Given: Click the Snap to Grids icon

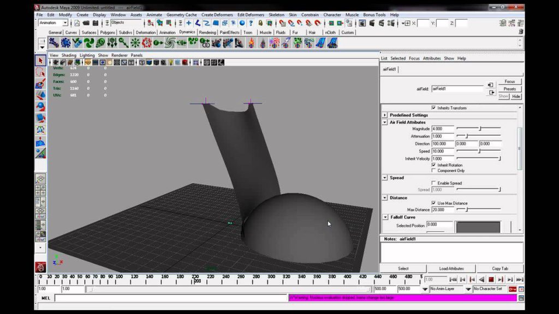Looking at the screenshot, I should [282, 23].
